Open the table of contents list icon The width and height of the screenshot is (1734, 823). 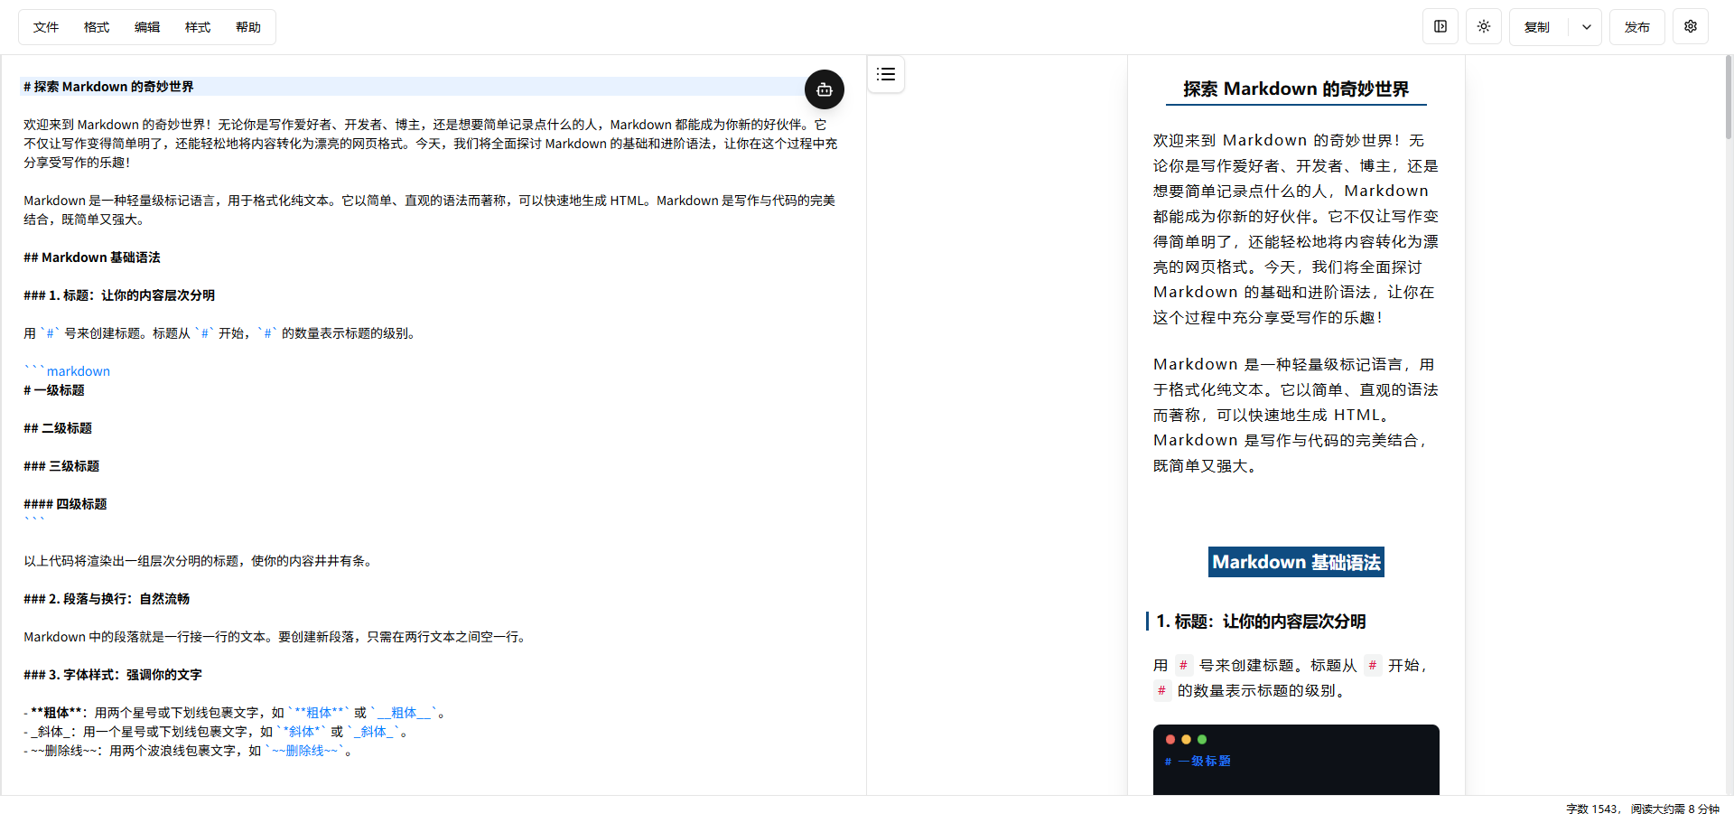click(886, 74)
